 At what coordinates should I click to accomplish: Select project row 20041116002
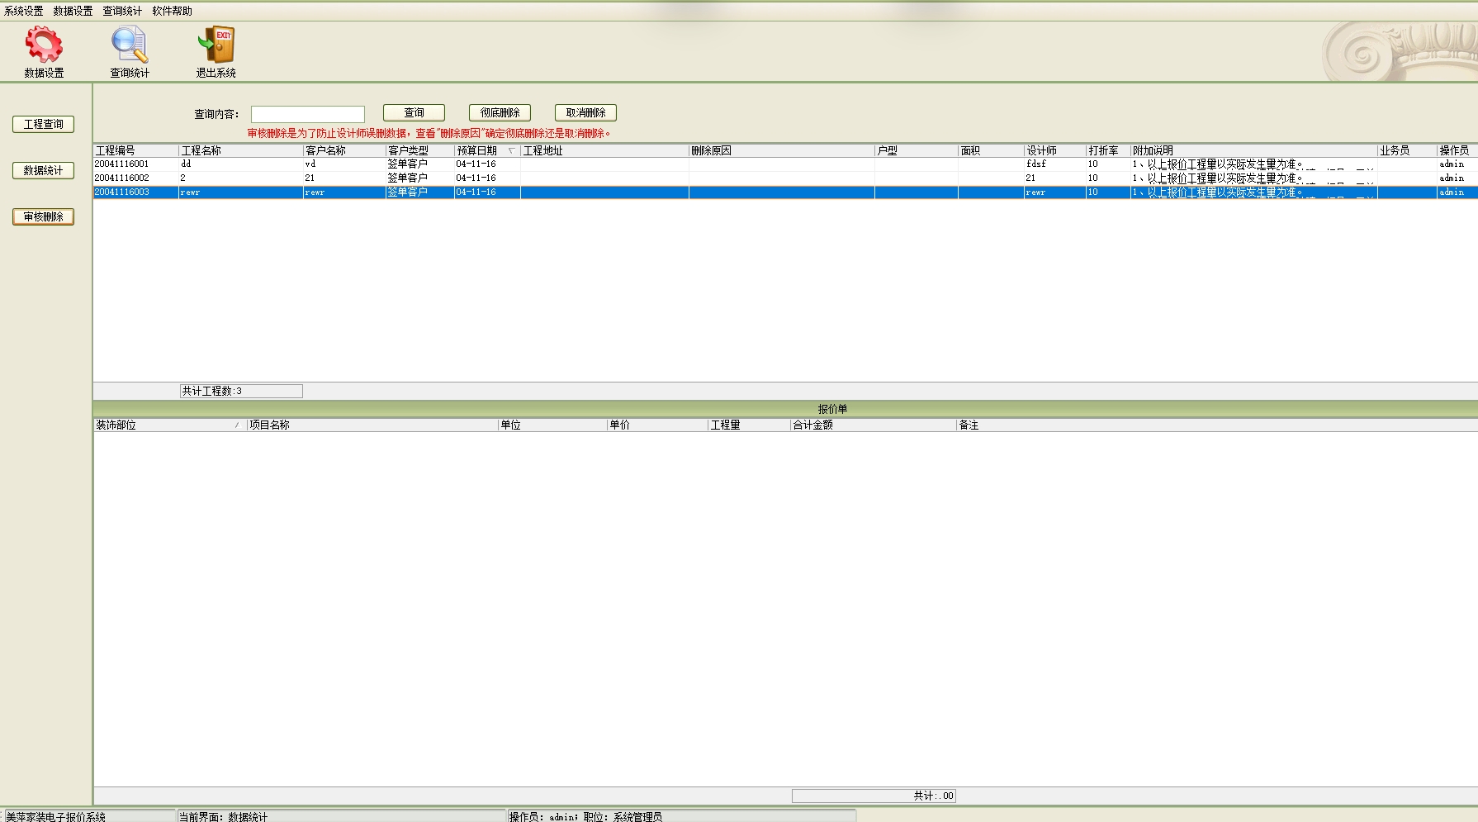pos(122,178)
